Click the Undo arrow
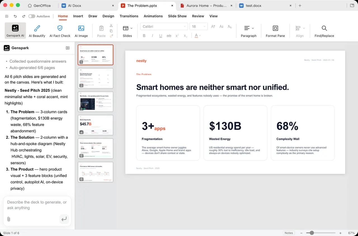This screenshot has width=358, height=236. click(x=15, y=16)
